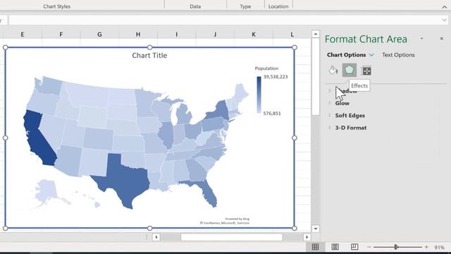Expand the 3-D Format section
Viewport: 451px width, 254px height.
[351, 128]
